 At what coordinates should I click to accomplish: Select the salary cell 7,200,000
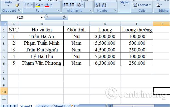(105, 56)
